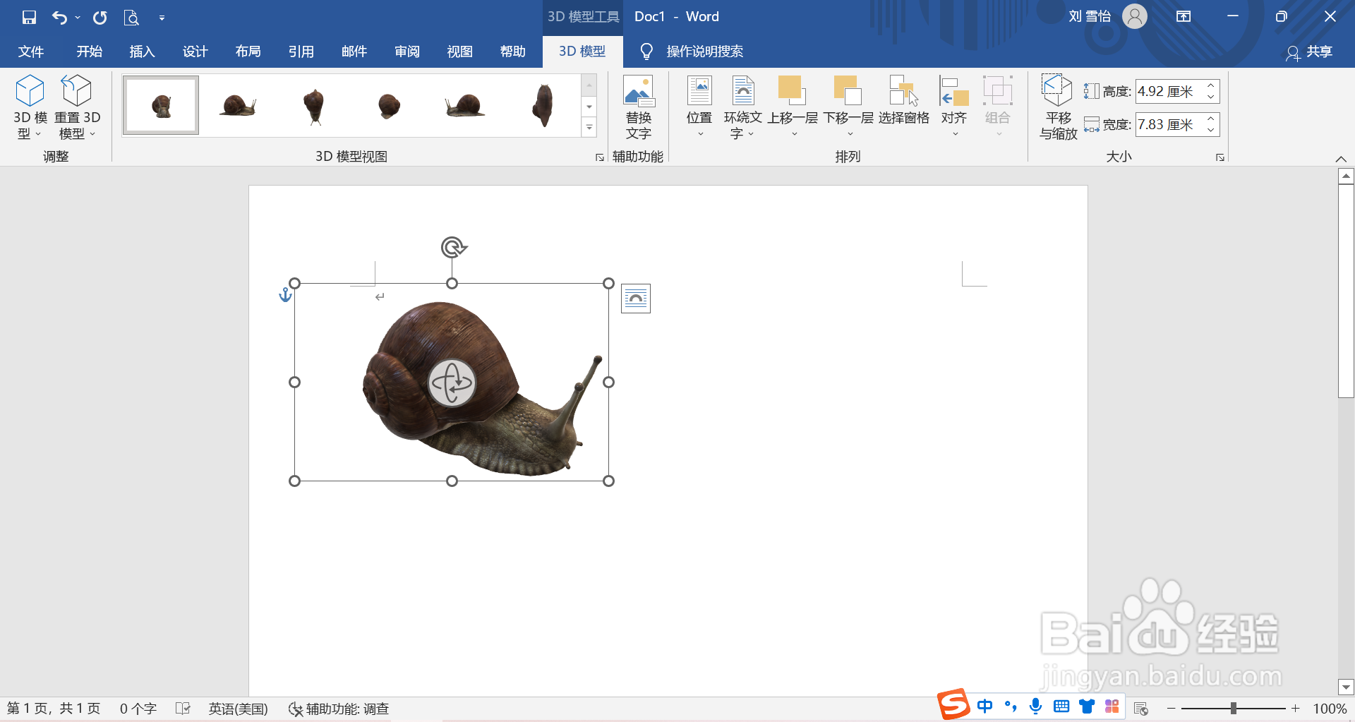
Task: Click page count 第 1 页，共 1 页
Action: pyautogui.click(x=54, y=709)
